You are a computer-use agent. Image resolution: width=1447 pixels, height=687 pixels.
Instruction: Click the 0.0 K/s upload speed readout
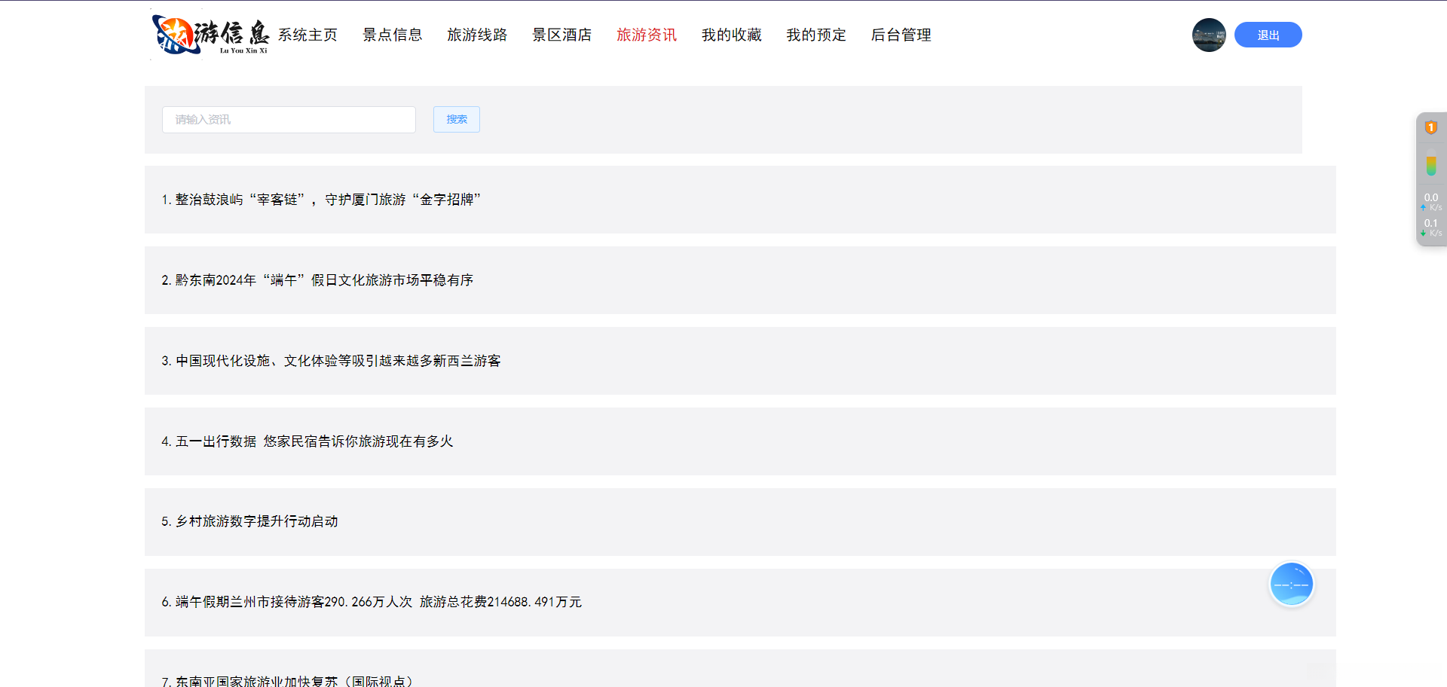[1431, 201]
